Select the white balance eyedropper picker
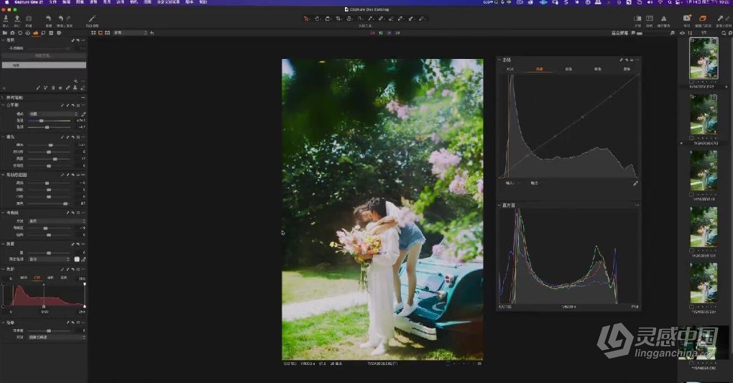 (83, 114)
